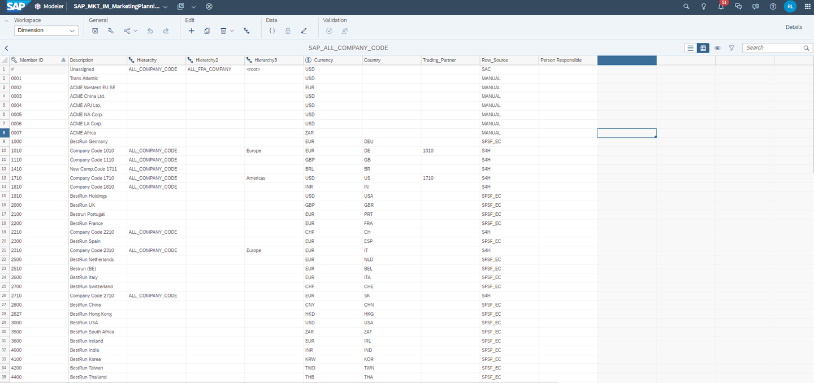
Task: Click the 'BestRun Hong Kong' cell
Action: [98, 314]
